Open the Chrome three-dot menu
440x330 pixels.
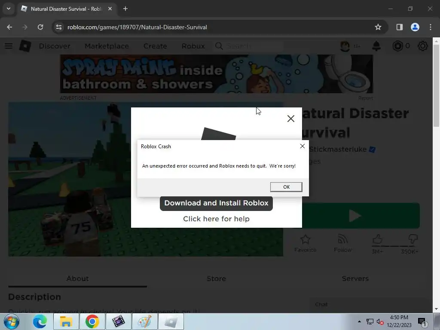point(431,27)
